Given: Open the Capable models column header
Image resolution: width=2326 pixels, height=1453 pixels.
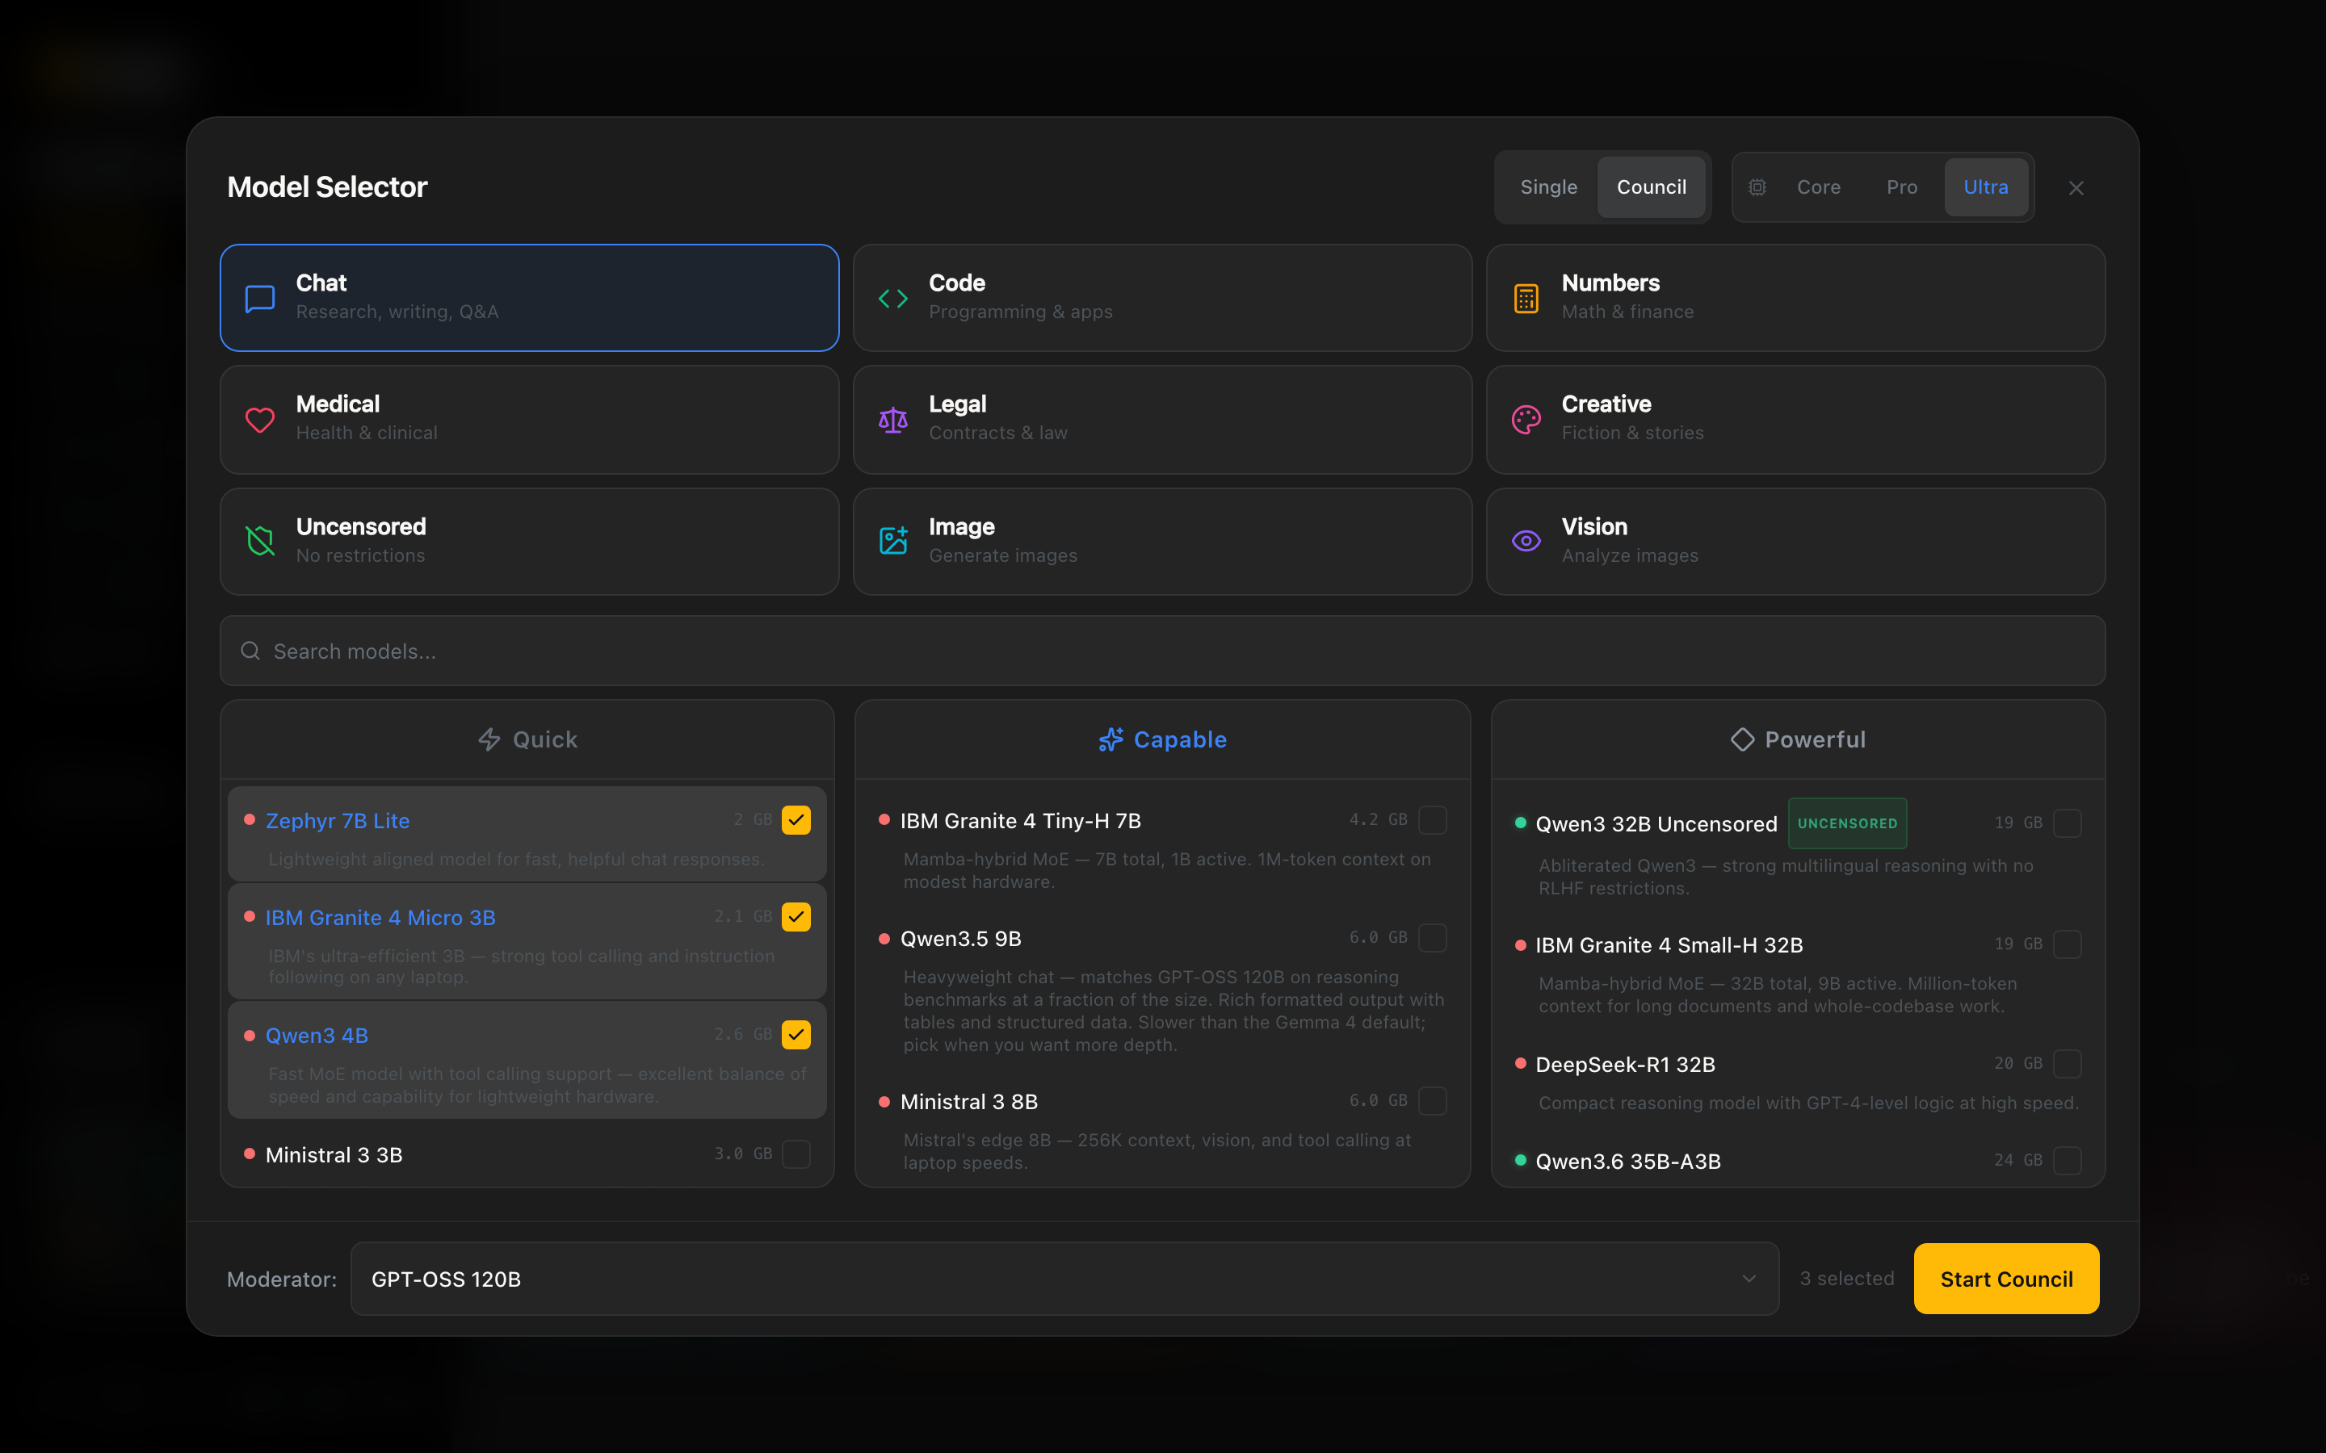Looking at the screenshot, I should 1162,739.
